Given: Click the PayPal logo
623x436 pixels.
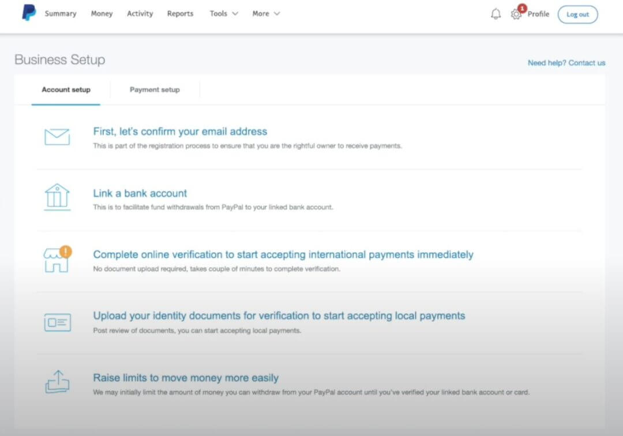Looking at the screenshot, I should point(29,12).
